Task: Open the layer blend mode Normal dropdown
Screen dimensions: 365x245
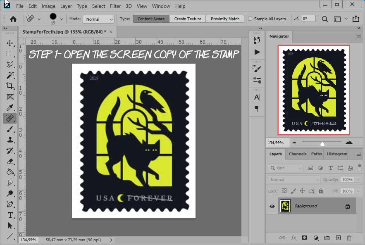Action: click(x=294, y=180)
